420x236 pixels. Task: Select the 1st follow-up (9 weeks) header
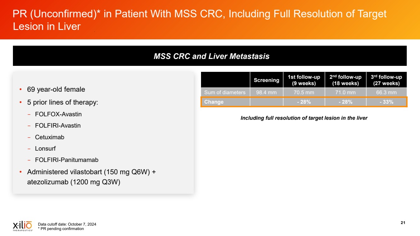point(303,80)
